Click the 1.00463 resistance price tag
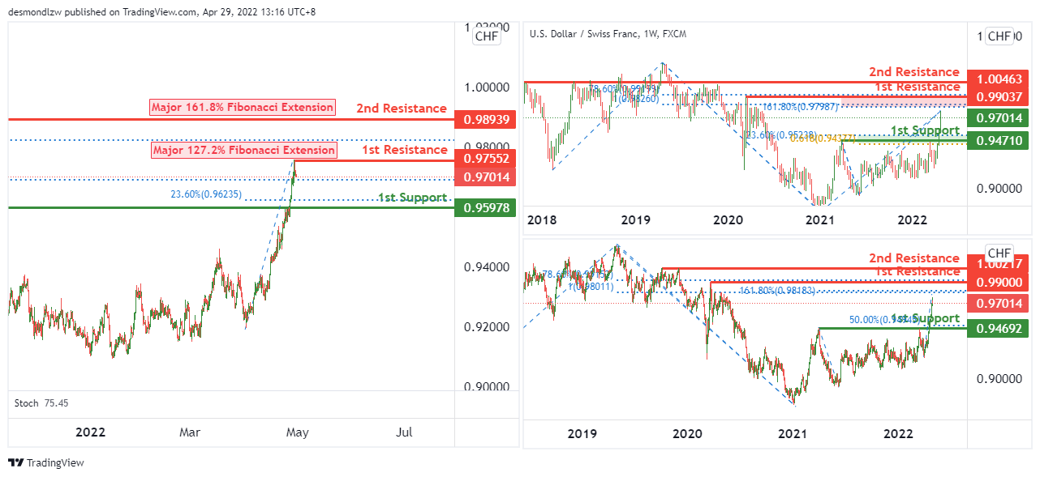The width and height of the screenshot is (1040, 477). pyautogui.click(x=1000, y=80)
